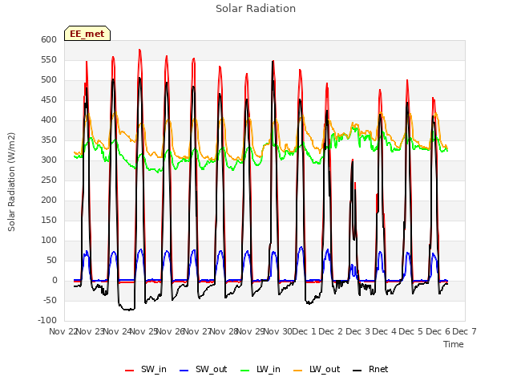Screen dimensions: 513x385
Task: Click the EE_met annotation label
Action: tap(87, 34)
